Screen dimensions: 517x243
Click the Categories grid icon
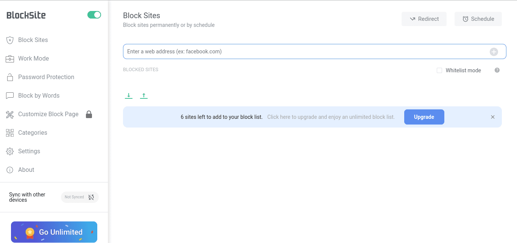tap(10, 133)
